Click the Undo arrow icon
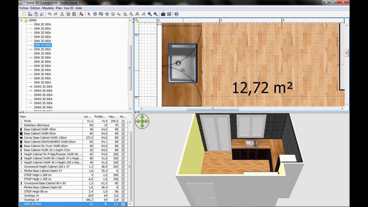 click(49, 14)
